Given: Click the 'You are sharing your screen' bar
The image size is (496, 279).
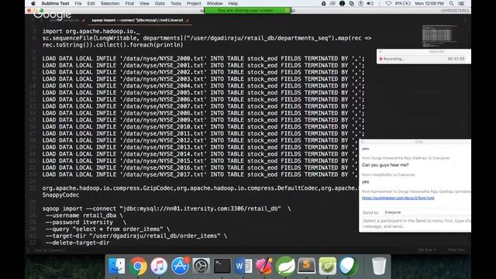Looking at the screenshot, I should [x=247, y=10].
